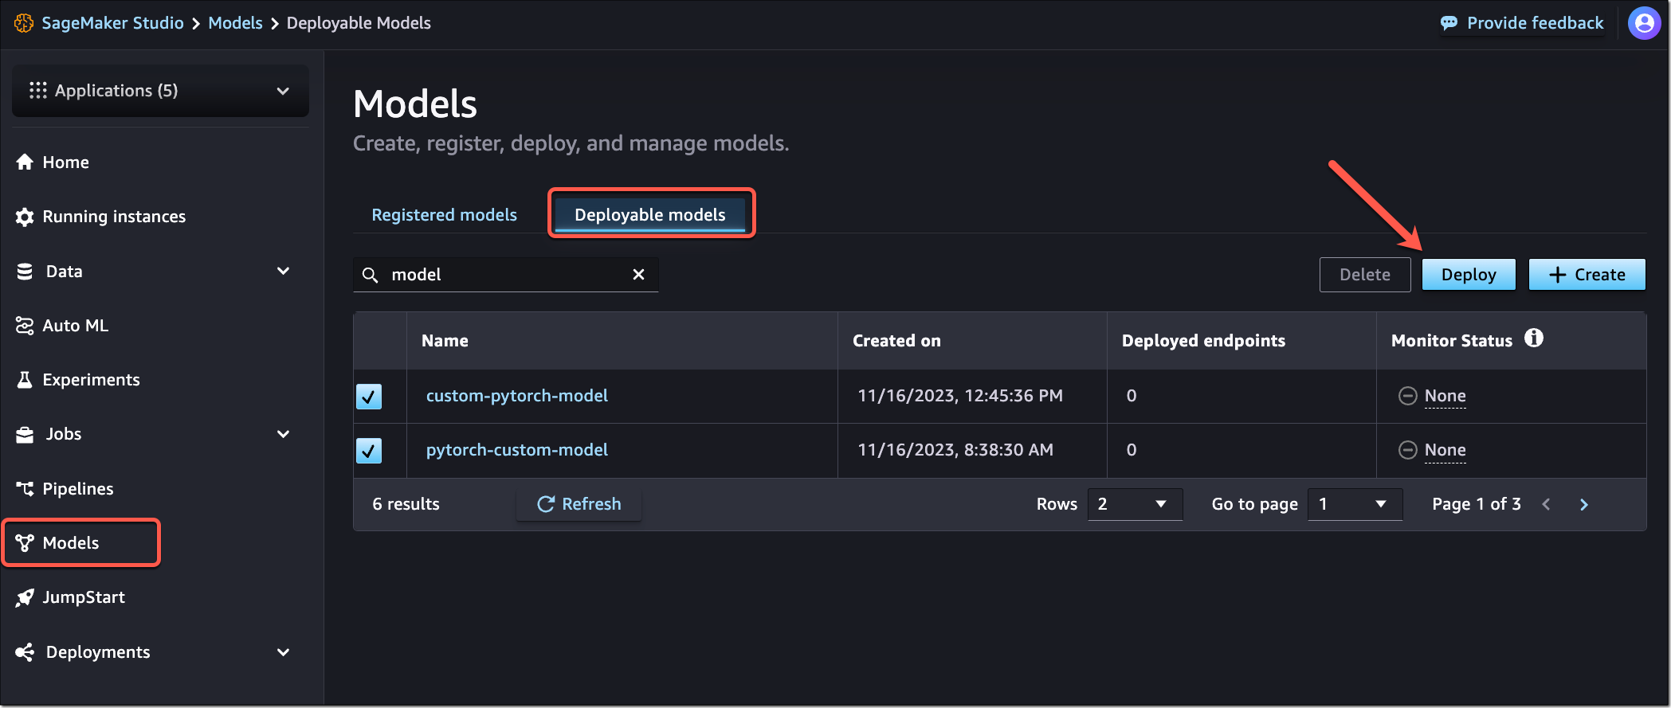Click the Home house icon
Image resolution: width=1671 pixels, height=708 pixels.
click(25, 162)
